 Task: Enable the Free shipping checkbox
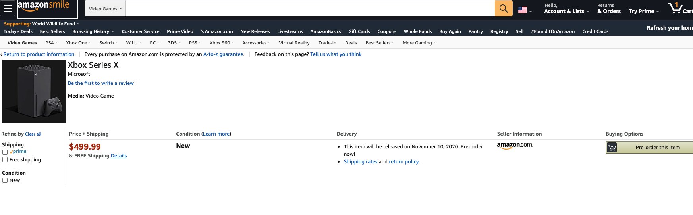5,160
